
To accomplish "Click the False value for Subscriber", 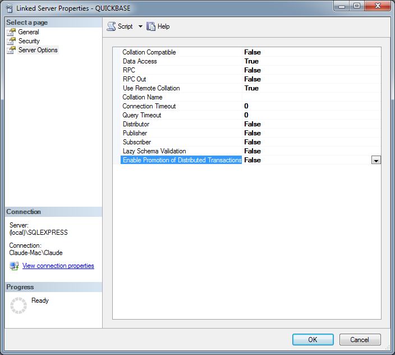I will pos(252,142).
